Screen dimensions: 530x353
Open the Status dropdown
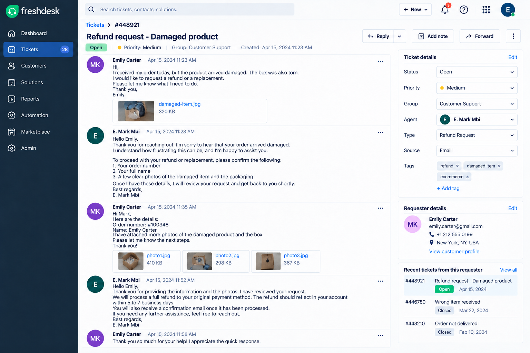477,72
